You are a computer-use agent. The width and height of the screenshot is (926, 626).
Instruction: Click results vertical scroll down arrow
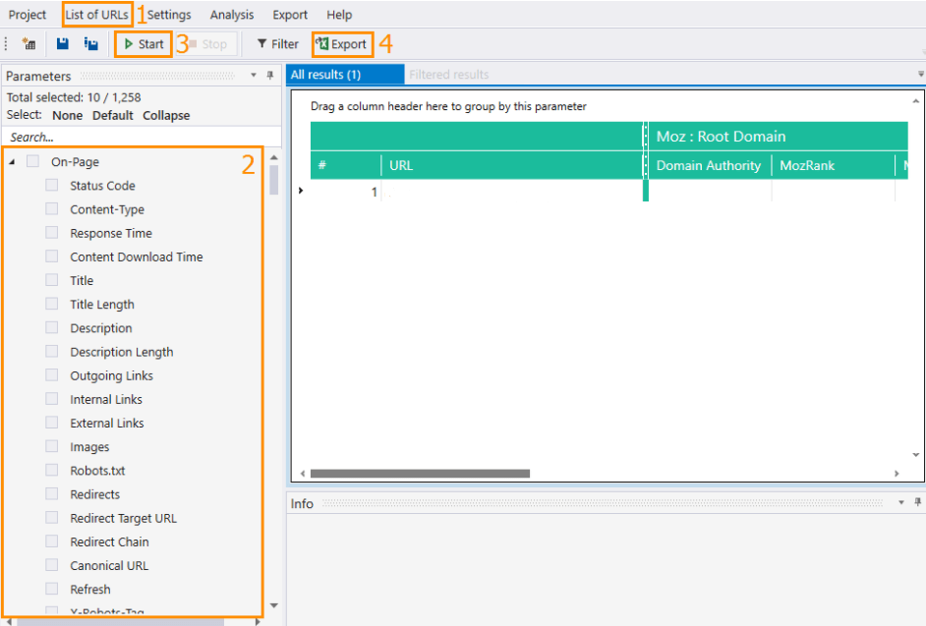point(916,454)
